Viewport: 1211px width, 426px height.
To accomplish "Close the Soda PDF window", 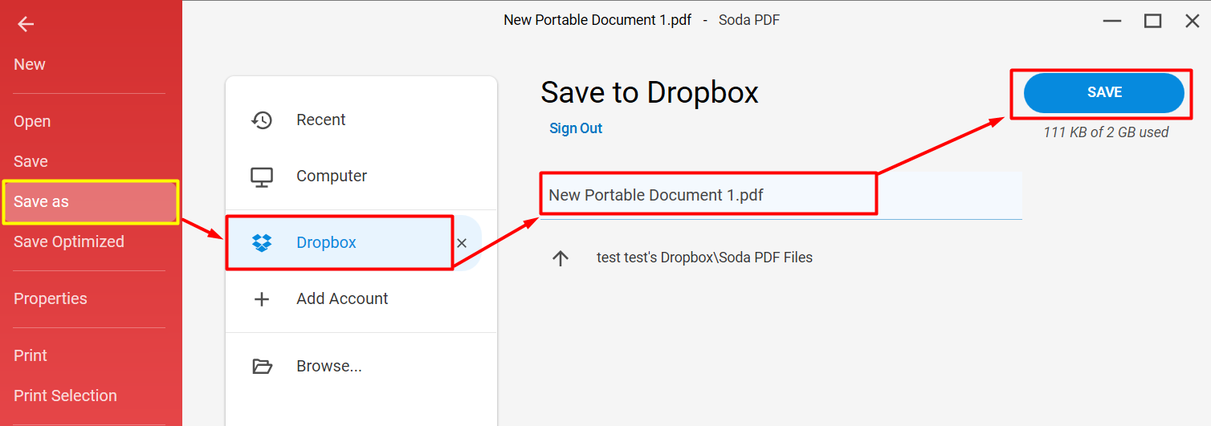I will 1193,22.
